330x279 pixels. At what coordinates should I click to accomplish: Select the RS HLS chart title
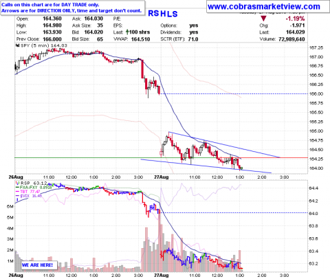(x=163, y=14)
